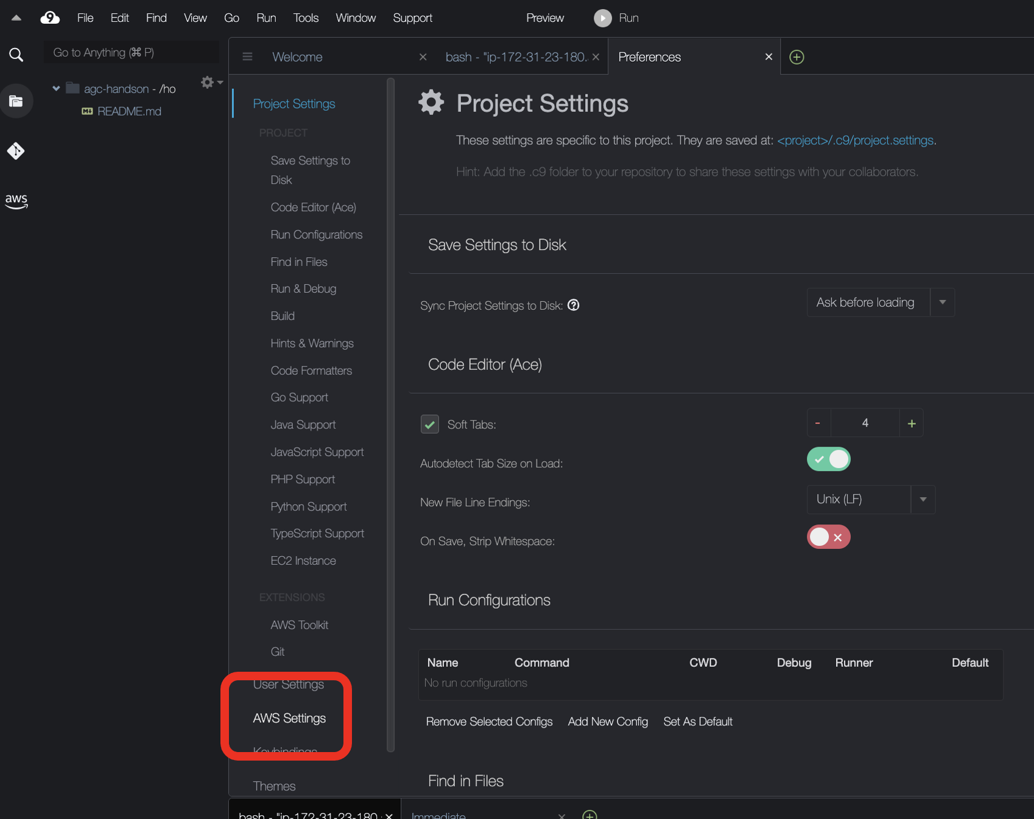Open Git extension settings
1034x819 pixels.
[277, 652]
